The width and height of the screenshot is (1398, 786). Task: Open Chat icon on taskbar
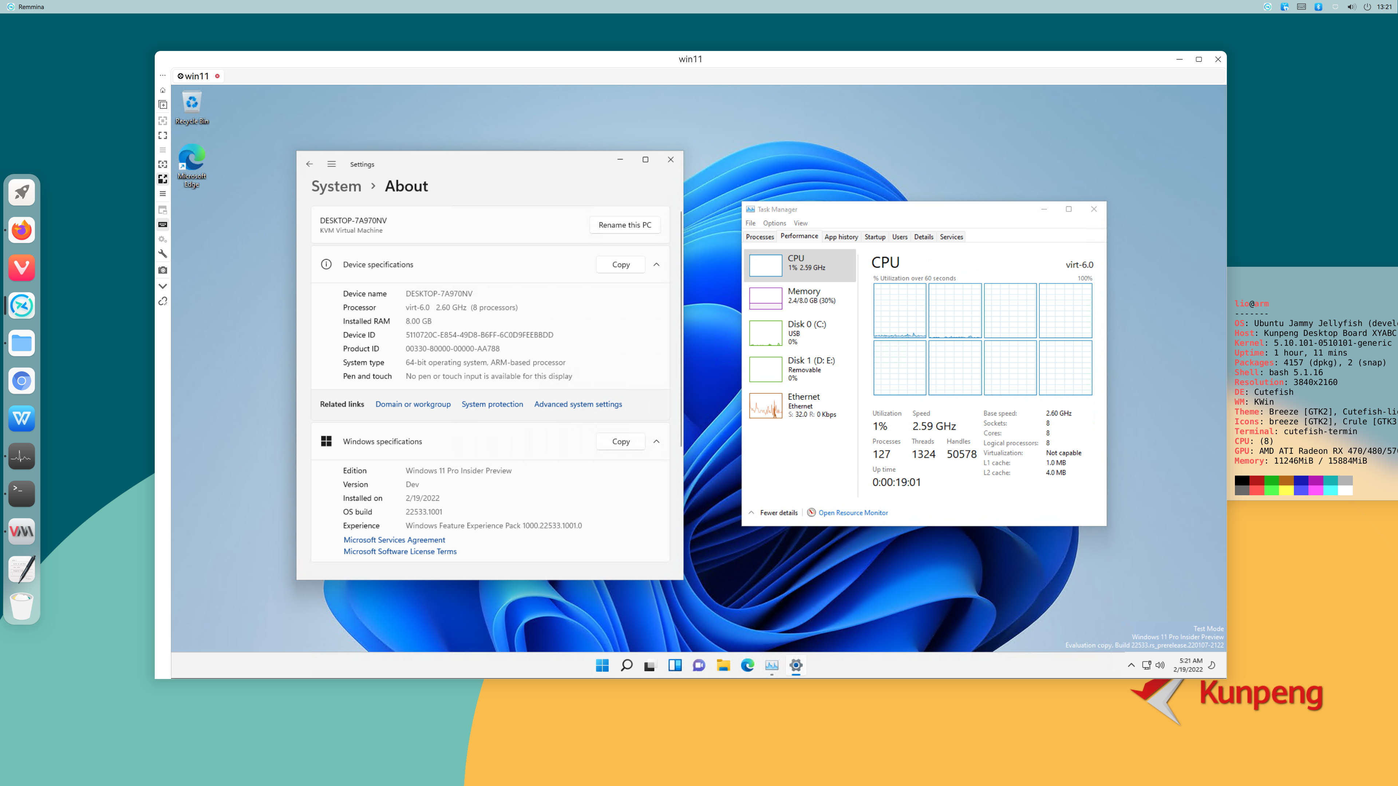click(x=699, y=665)
